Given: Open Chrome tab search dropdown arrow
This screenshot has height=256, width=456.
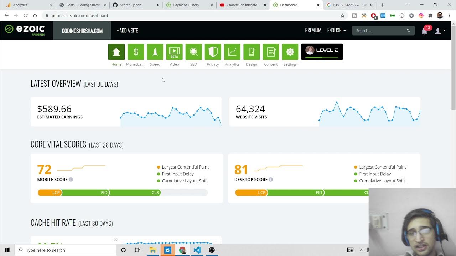Looking at the screenshot, I should point(408,5).
